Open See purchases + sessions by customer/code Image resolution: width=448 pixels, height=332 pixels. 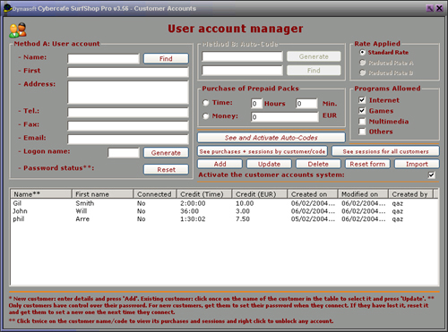[x=263, y=151]
